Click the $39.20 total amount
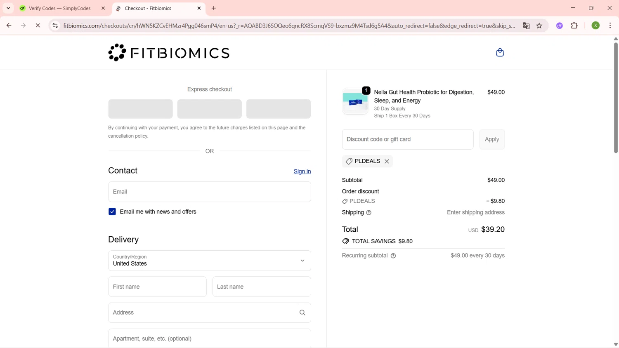This screenshot has height=348, width=619. [493, 229]
